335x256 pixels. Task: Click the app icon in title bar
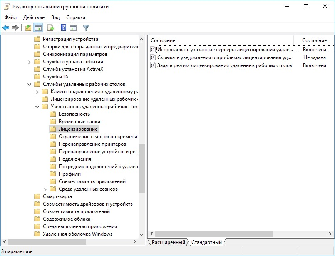[x=7, y=7]
